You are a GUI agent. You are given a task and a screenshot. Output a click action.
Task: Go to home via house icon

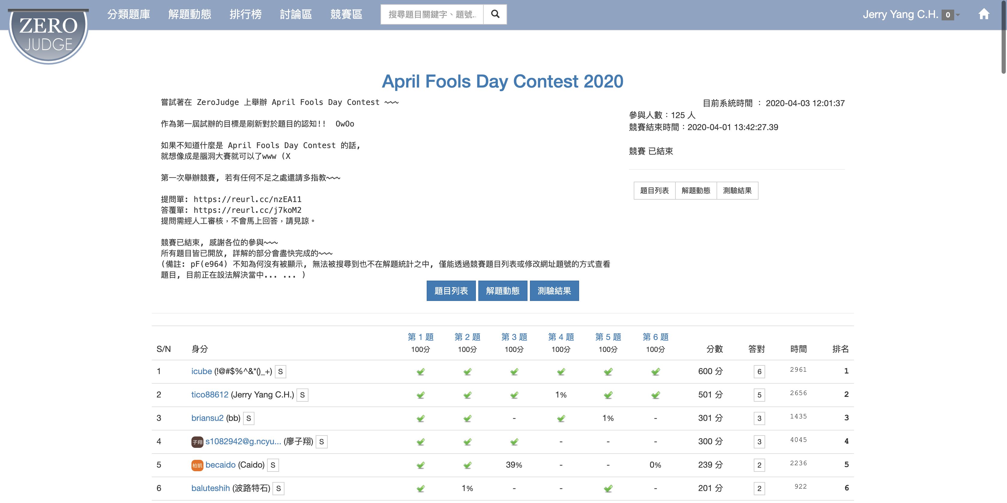pos(984,14)
